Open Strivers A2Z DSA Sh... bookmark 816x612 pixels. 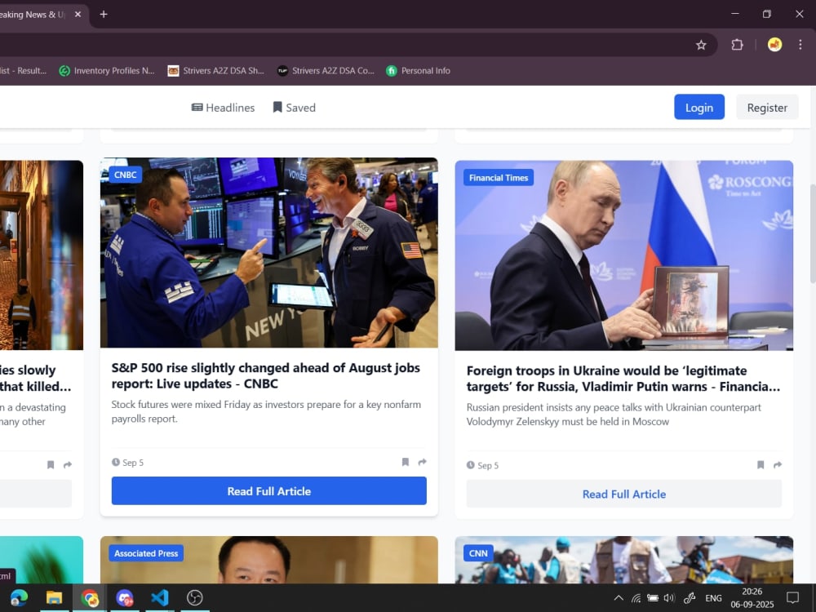[216, 71]
